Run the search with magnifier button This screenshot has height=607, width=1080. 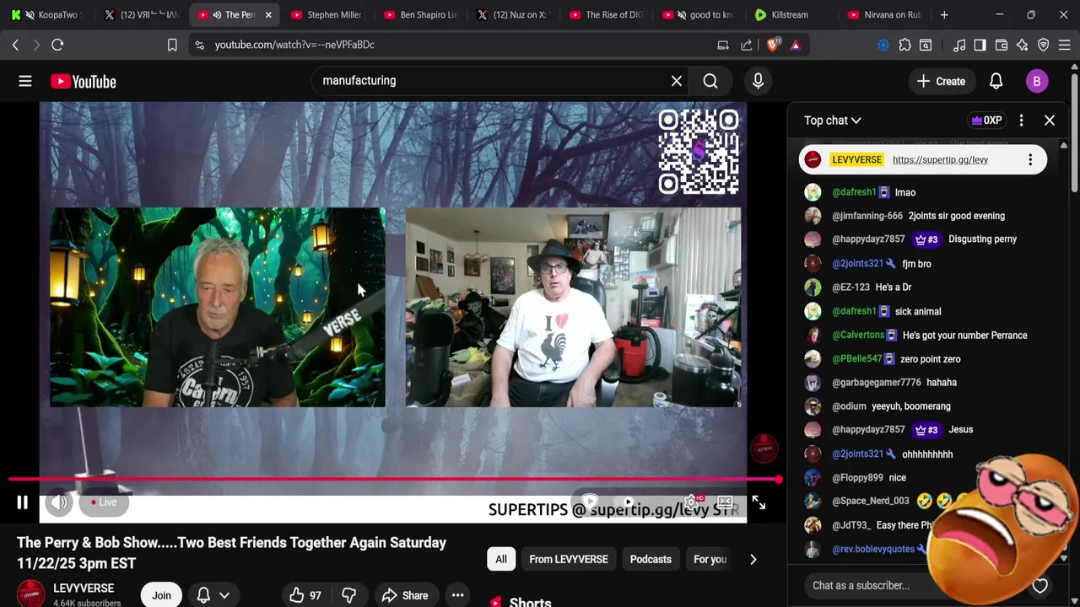tap(710, 81)
